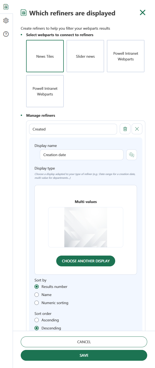This screenshot has height=368, width=155.
Task: Click the Created refiner field
Action: [73, 129]
